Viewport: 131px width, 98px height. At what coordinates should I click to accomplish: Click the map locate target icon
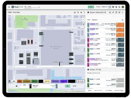point(83,24)
